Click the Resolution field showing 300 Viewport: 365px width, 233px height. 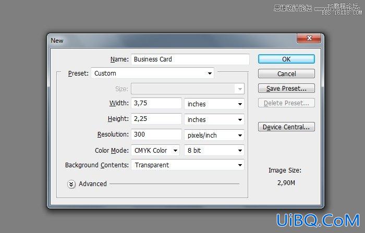[x=156, y=134]
